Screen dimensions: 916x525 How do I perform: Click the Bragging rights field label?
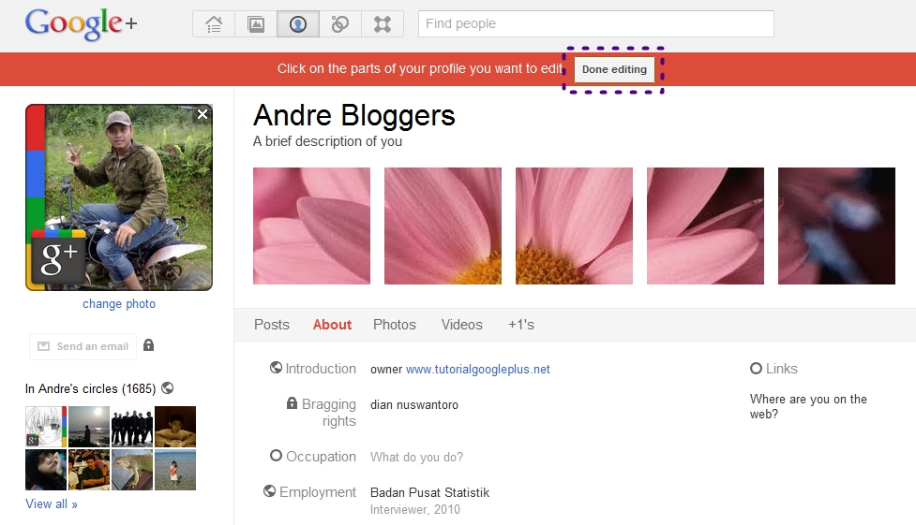coord(328,413)
